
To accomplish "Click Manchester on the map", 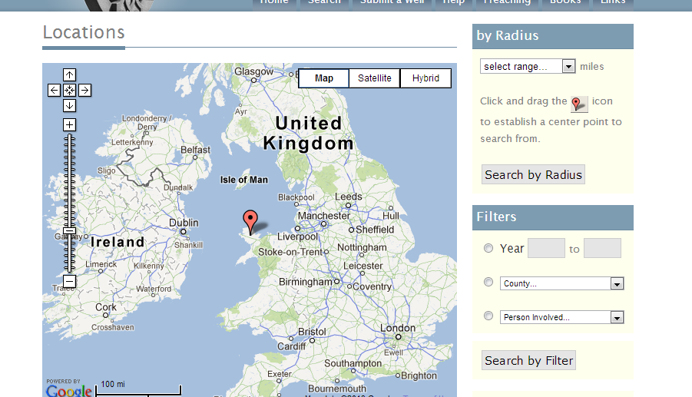I will pyautogui.click(x=324, y=216).
